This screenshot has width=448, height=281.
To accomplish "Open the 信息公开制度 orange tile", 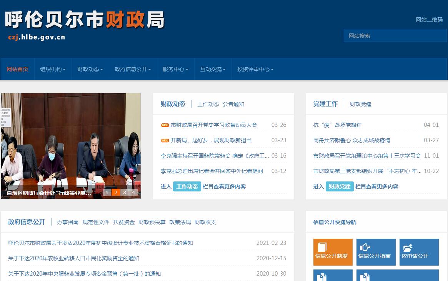I will (333, 252).
